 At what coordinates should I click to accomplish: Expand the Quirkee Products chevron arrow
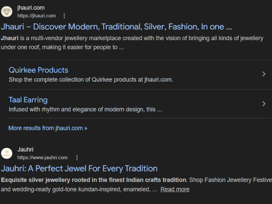(264, 74)
